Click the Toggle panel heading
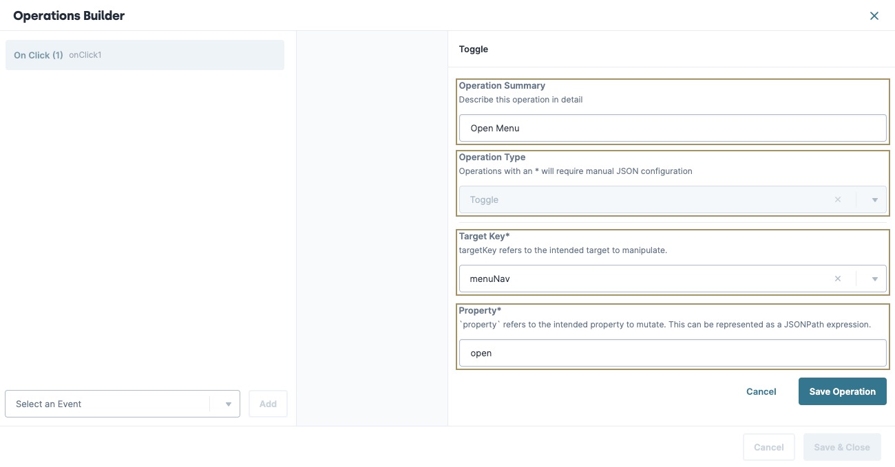 click(474, 50)
